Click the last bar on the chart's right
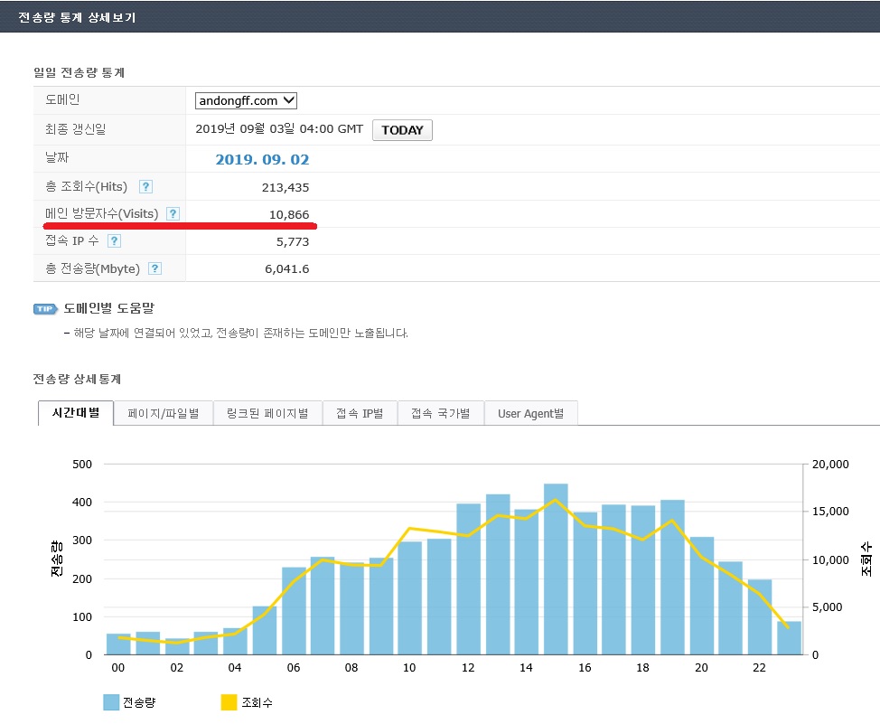The image size is (880, 724). 789,637
